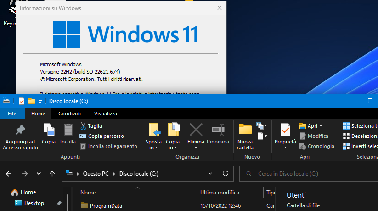Expand the Apri dropdown arrow
Image resolution: width=378 pixels, height=211 pixels.
coord(321,126)
